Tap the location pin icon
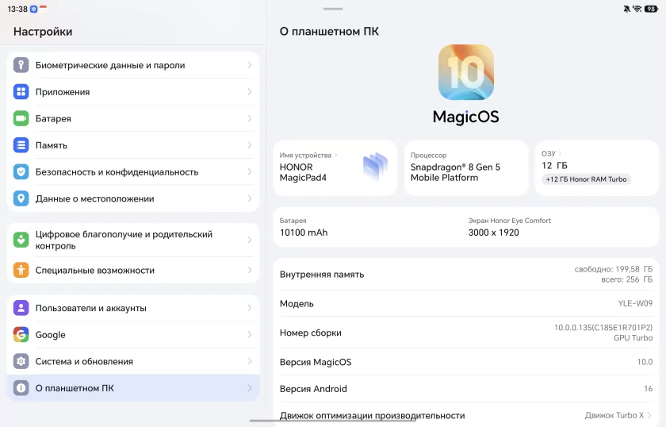 pos(21,198)
